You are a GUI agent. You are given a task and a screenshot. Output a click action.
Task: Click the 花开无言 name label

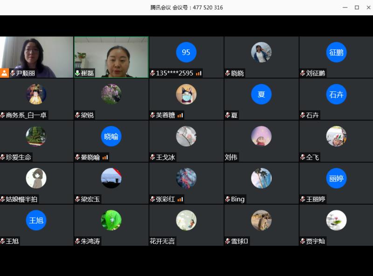162,241
